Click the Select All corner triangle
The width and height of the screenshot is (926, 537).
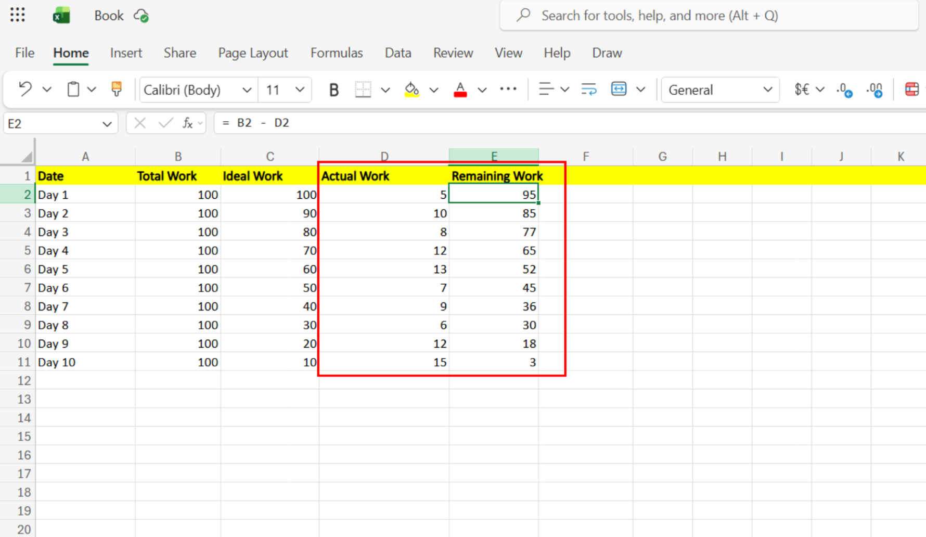(26, 156)
